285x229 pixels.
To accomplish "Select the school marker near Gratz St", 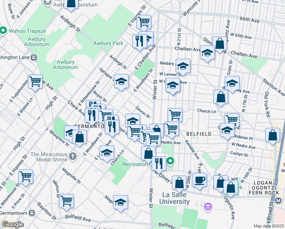I will (x=232, y=84).
